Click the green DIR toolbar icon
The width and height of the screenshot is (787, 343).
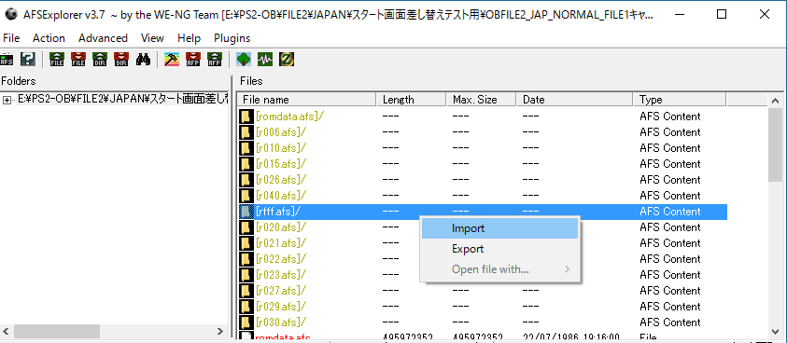100,60
